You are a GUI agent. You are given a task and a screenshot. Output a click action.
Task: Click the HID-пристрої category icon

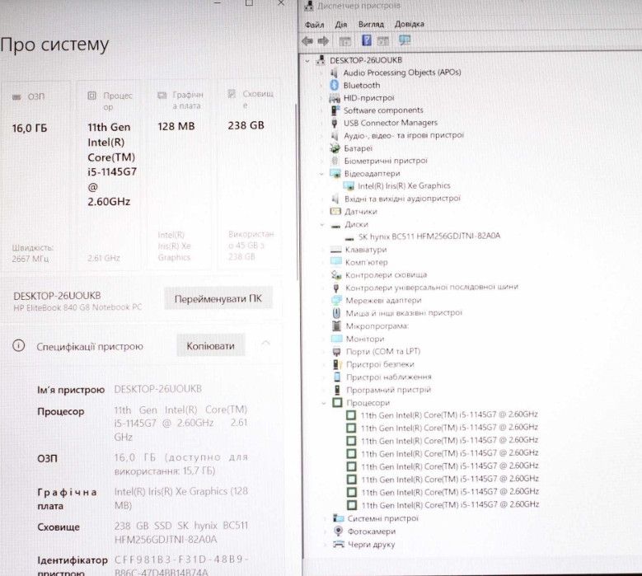(x=335, y=98)
